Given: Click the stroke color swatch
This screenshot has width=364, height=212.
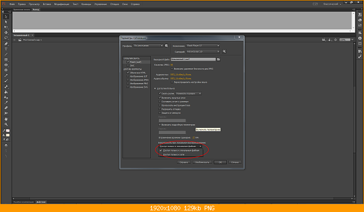Looking at the screenshot, I should point(8,131).
